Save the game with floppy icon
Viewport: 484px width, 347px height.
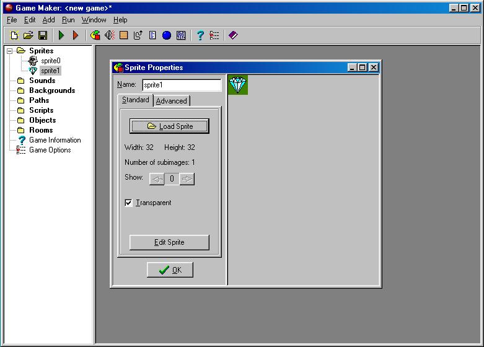click(43, 35)
